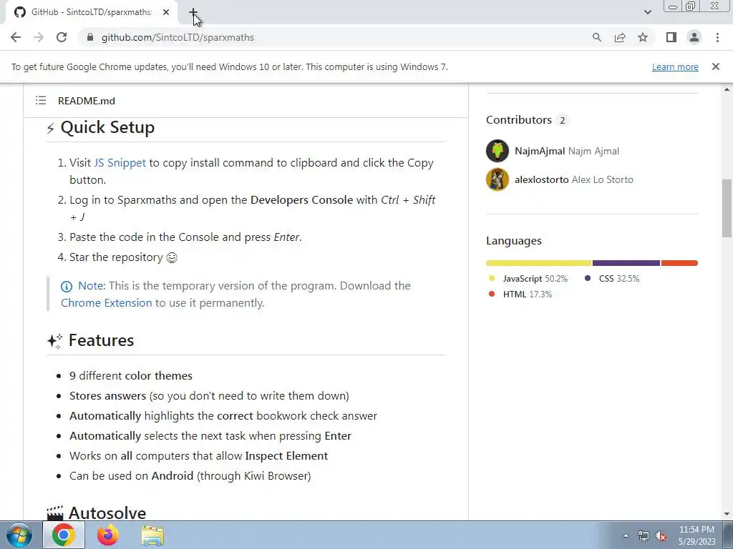Click the '9 different color themes' item
The height and width of the screenshot is (549, 733).
(x=131, y=376)
